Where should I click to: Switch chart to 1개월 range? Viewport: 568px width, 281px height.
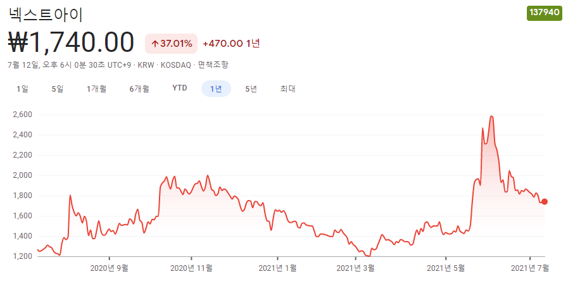96,89
